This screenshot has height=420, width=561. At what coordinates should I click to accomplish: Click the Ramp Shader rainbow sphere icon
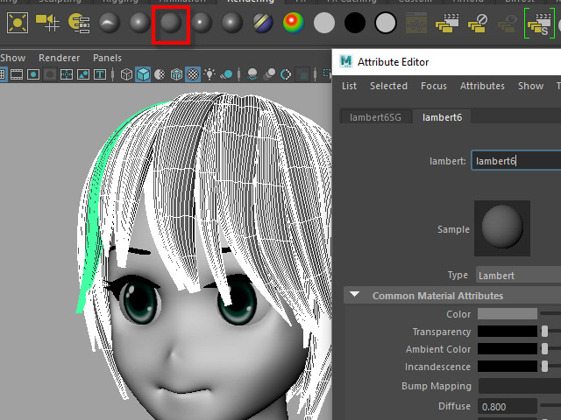pos(293,23)
